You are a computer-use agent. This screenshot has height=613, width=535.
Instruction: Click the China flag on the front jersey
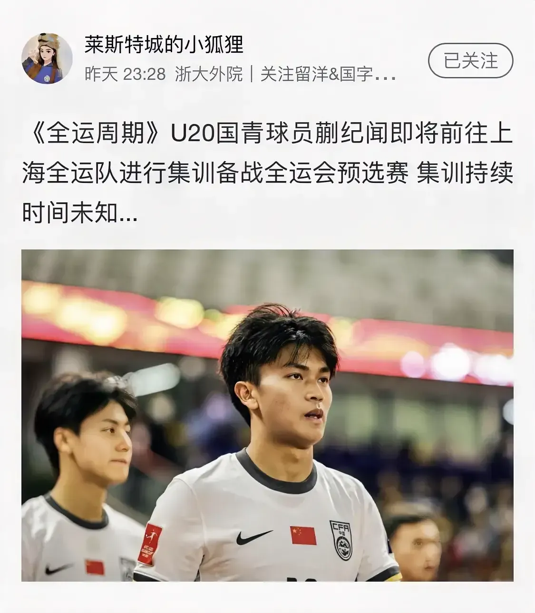303,536
